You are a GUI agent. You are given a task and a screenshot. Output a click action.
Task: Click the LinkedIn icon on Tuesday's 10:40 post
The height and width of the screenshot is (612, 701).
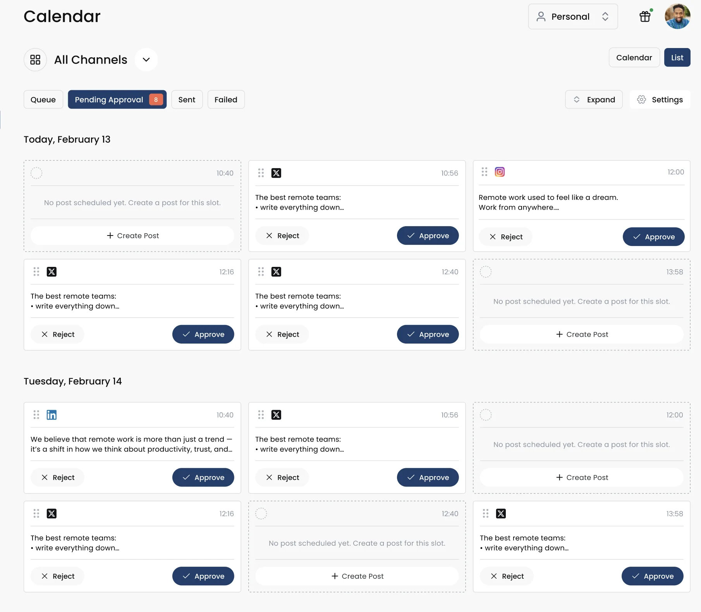52,415
